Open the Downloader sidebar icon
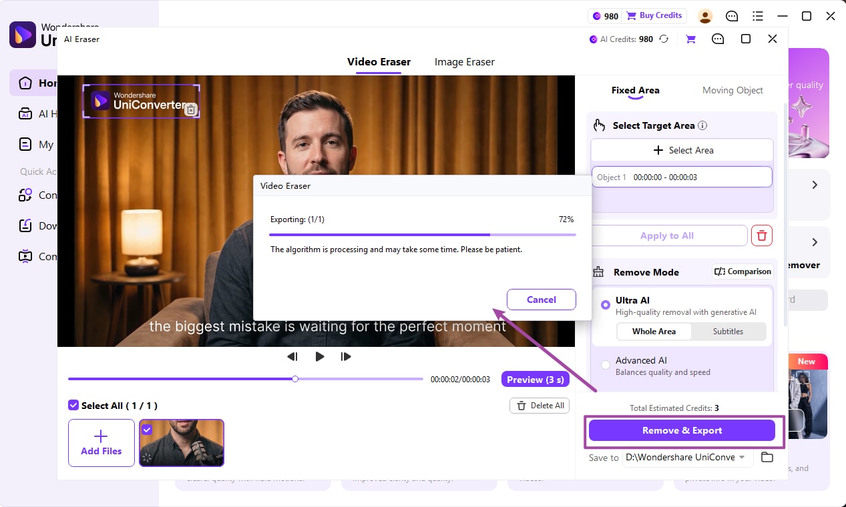Viewport: 846px width, 507px height. pos(25,226)
